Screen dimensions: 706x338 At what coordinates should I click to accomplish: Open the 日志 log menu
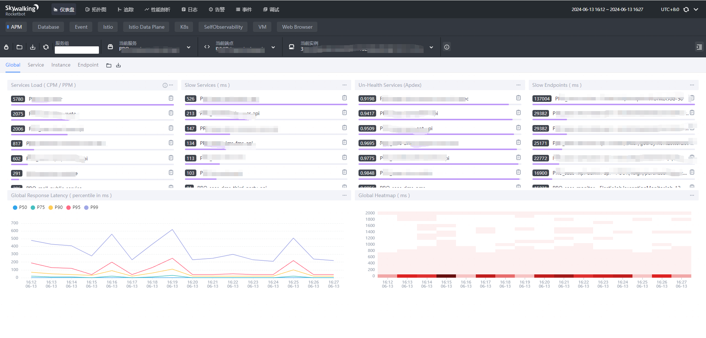point(190,10)
